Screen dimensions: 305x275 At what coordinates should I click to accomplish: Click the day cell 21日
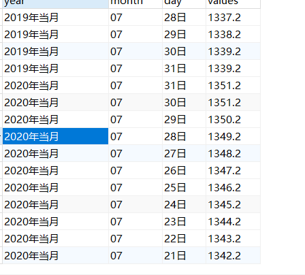184,255
